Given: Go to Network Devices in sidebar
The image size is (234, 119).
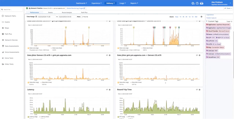Looking at the screenshot, I should [10, 40].
